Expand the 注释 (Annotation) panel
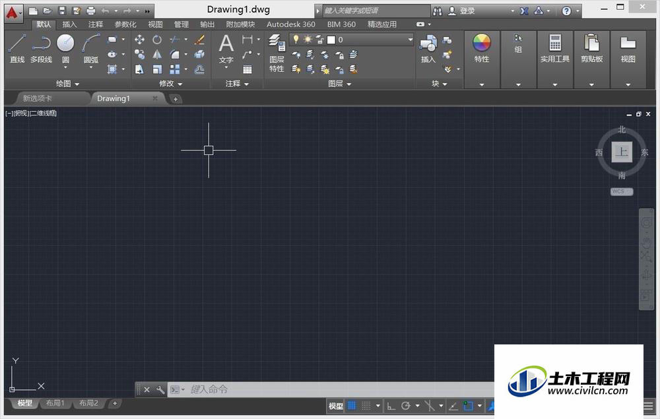The width and height of the screenshot is (660, 419). click(x=237, y=84)
